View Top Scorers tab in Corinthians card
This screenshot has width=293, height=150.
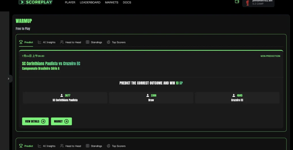[116, 42]
